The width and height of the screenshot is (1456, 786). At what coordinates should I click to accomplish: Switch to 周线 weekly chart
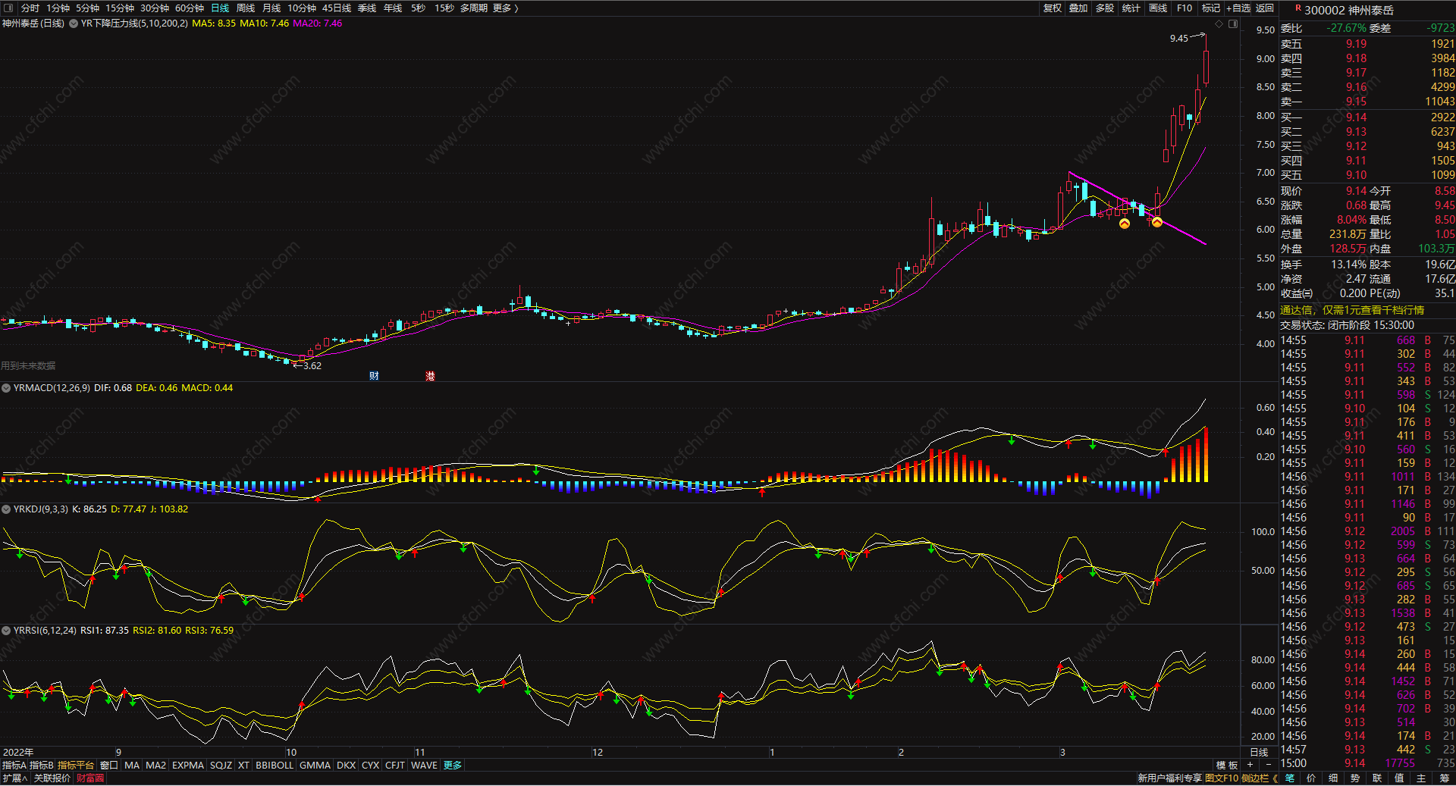[246, 8]
